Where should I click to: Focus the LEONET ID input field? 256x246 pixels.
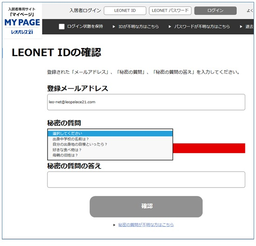point(125,11)
